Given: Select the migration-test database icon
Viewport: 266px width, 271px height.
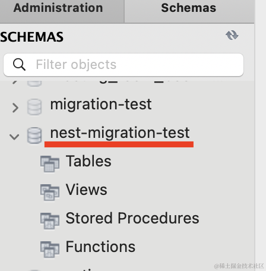Looking at the screenshot, I should coord(34,107).
